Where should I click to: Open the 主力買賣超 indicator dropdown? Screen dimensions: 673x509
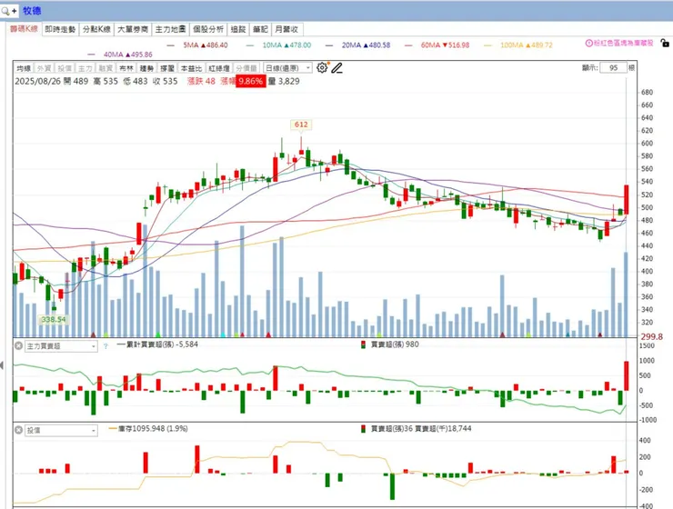coord(61,346)
